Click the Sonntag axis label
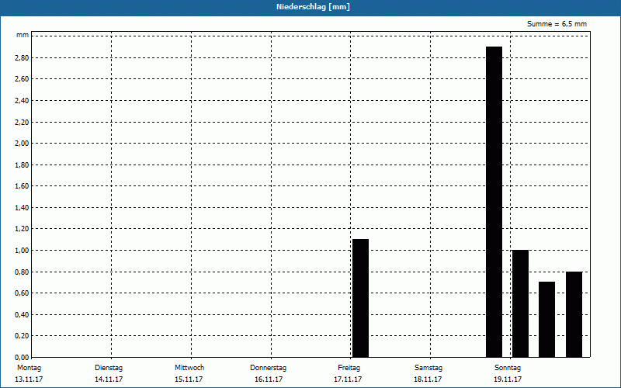Image resolution: width=621 pixels, height=388 pixels. tap(508, 368)
